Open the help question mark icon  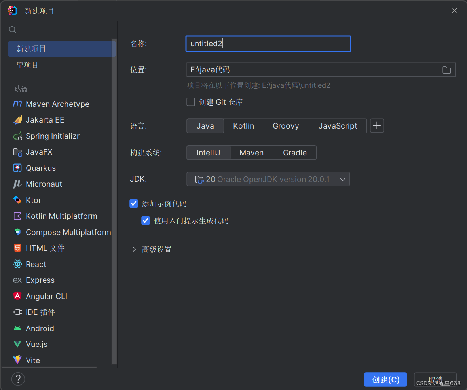coord(18,379)
